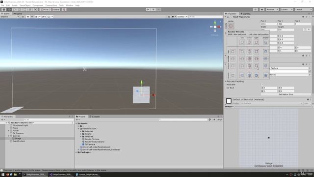The image size is (314, 177).
Task: Toggle raw edit mode in Rect Transform
Action: (309, 29)
